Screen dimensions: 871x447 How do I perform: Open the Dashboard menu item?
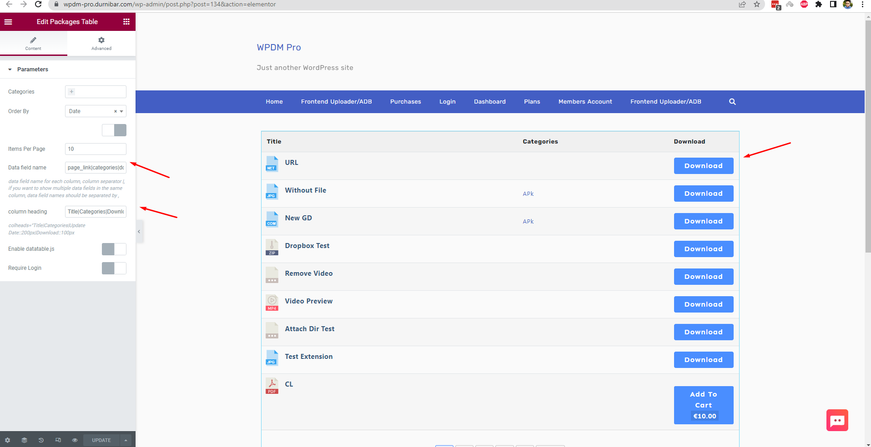coord(490,102)
